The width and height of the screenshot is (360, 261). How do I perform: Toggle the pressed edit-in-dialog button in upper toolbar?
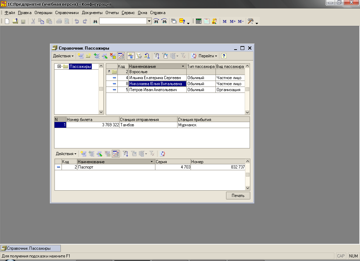click(x=121, y=56)
